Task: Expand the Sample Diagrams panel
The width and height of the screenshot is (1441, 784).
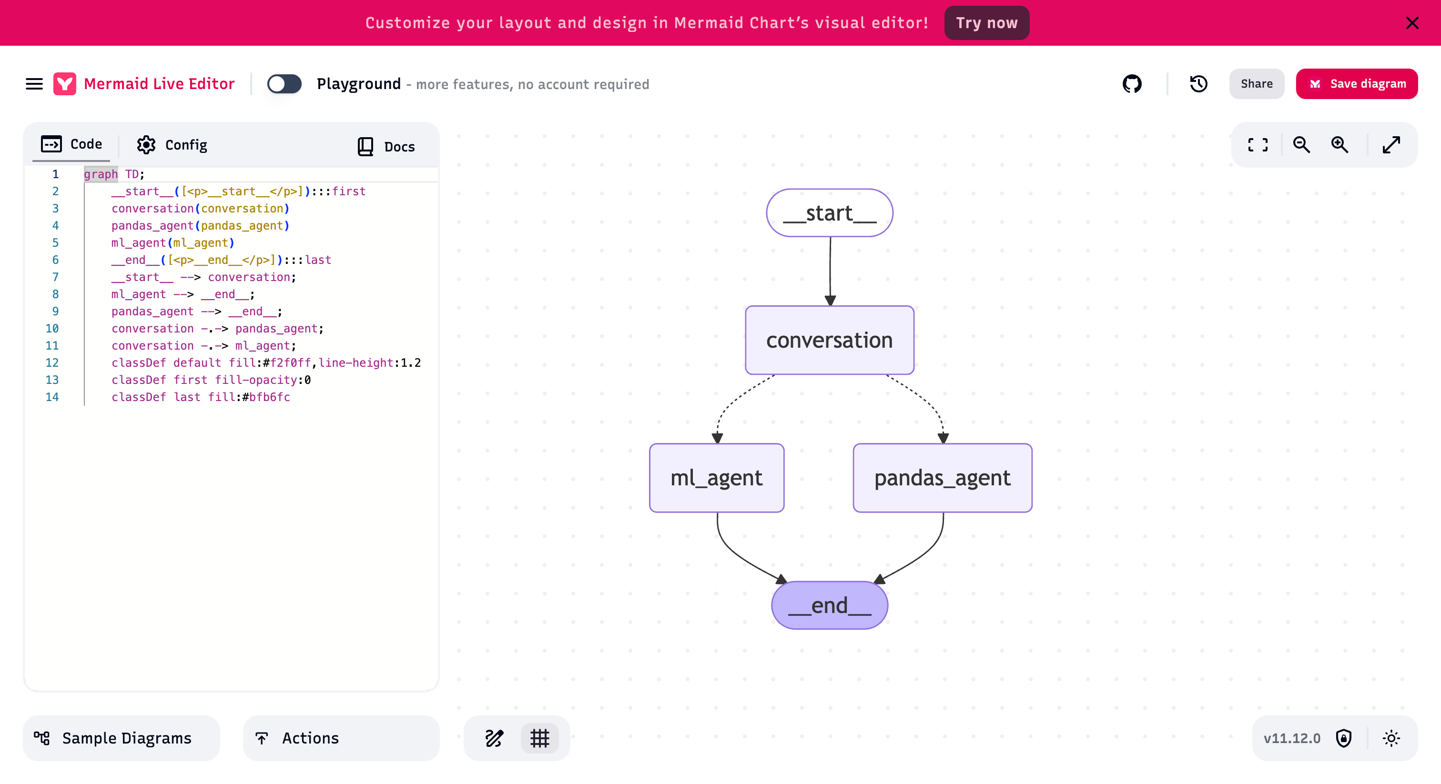Action: (122, 738)
